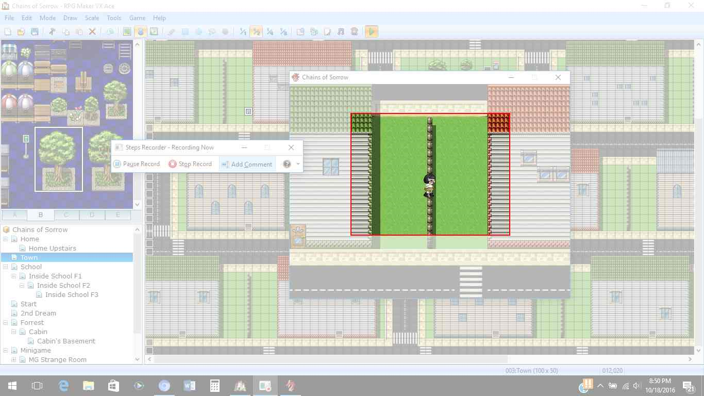Collapse the Minigame map node
The image size is (704, 396).
coord(6,351)
